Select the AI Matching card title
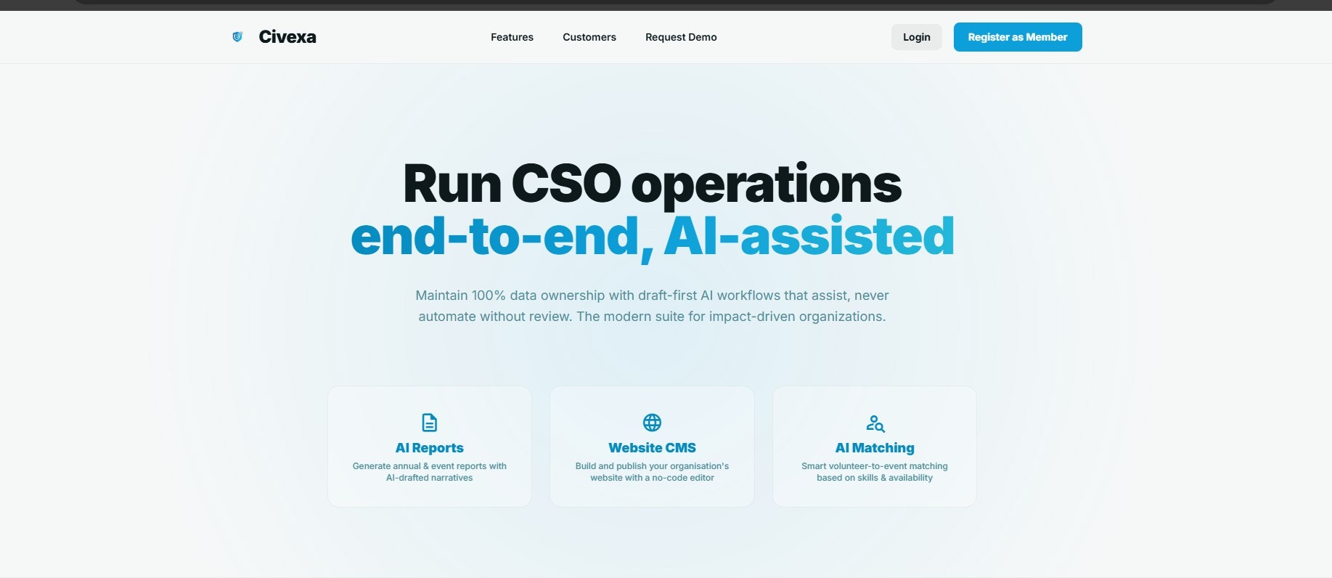Image resolution: width=1332 pixels, height=578 pixels. click(875, 448)
